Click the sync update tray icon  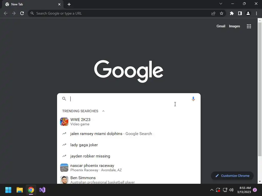pyautogui.click(x=218, y=190)
